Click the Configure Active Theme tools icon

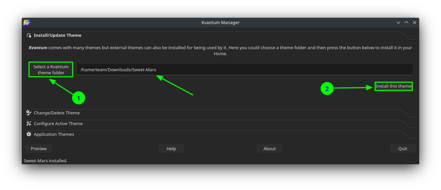[29, 123]
